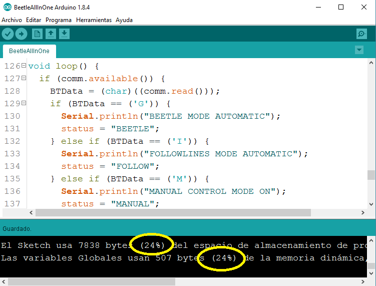The height and width of the screenshot is (286, 376).
Task: Click line number 133
Action: click(12, 154)
